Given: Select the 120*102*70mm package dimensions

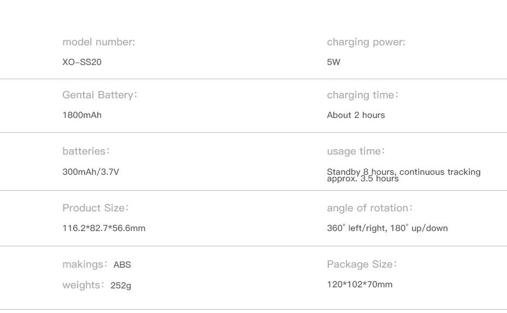Looking at the screenshot, I should pos(359,285).
